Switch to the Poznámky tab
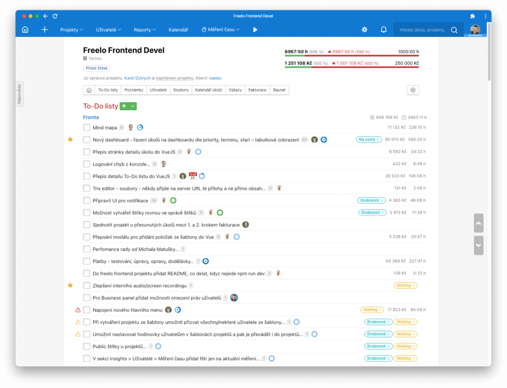The image size is (507, 388). click(x=134, y=90)
